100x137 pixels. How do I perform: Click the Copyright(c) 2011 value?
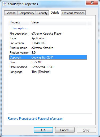(42, 57)
